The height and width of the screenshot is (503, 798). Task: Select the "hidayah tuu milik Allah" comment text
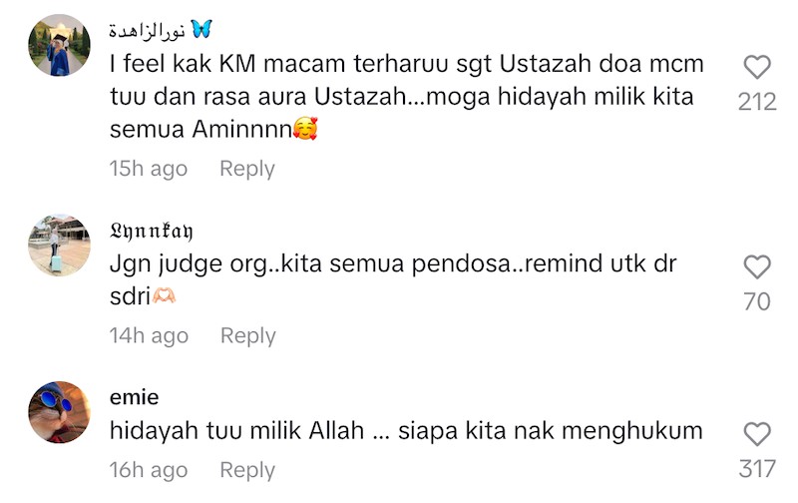(x=406, y=431)
